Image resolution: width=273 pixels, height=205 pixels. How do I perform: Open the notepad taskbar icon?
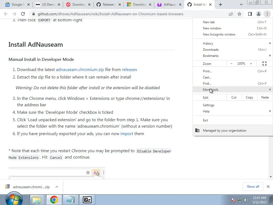point(70,200)
